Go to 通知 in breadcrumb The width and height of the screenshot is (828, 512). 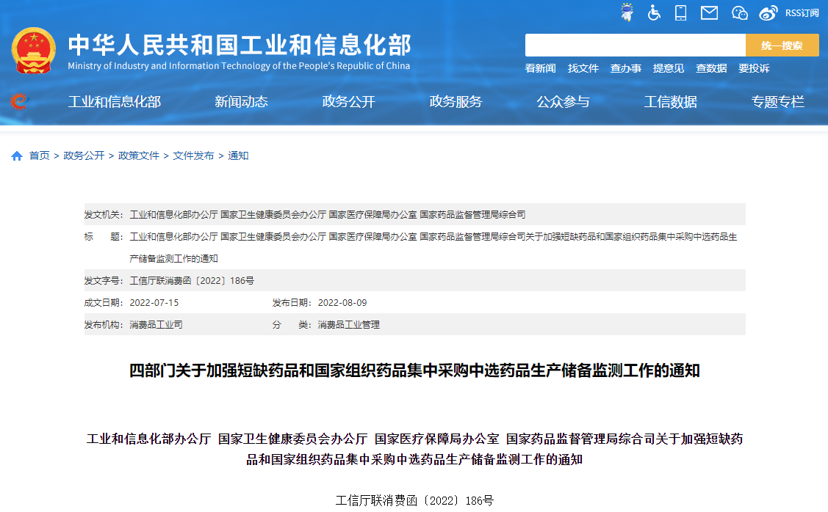pyautogui.click(x=238, y=156)
